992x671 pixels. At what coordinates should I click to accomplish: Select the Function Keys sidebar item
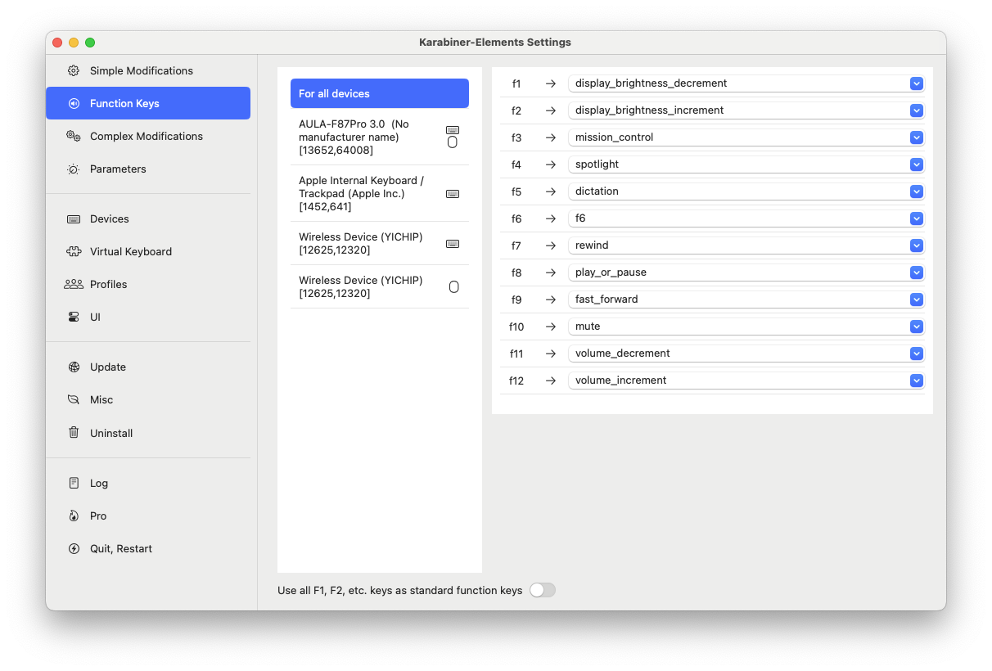(x=148, y=103)
